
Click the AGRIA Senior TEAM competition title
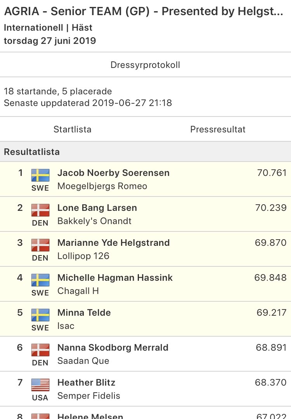pyautogui.click(x=144, y=11)
